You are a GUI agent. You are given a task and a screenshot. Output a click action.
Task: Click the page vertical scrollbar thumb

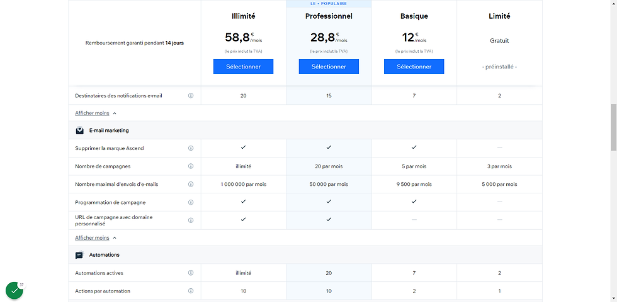(613, 127)
